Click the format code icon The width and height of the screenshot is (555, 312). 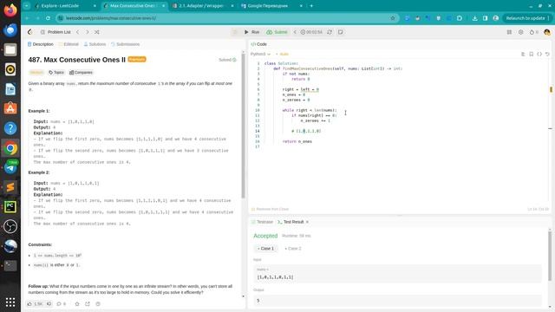point(523,54)
